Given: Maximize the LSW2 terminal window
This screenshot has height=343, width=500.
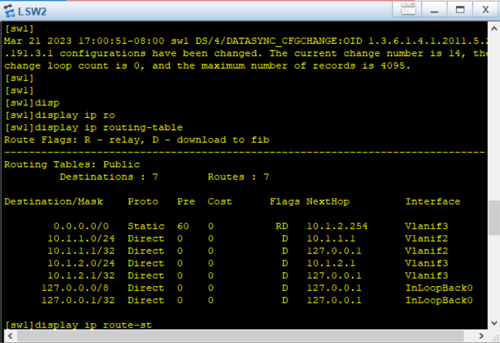Looking at the screenshot, I should point(460,9).
